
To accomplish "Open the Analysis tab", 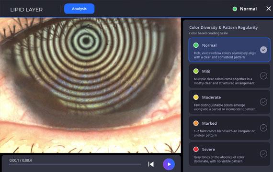I will 79,9.
